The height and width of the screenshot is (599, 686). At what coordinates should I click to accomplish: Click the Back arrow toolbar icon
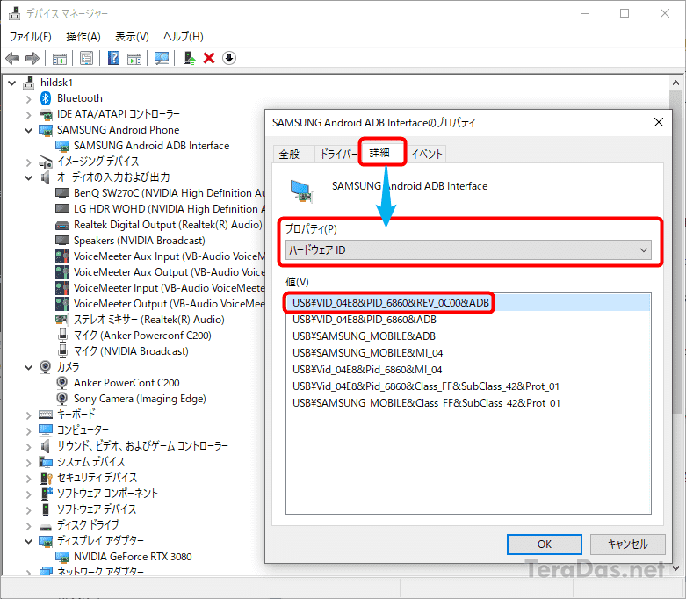pyautogui.click(x=12, y=58)
